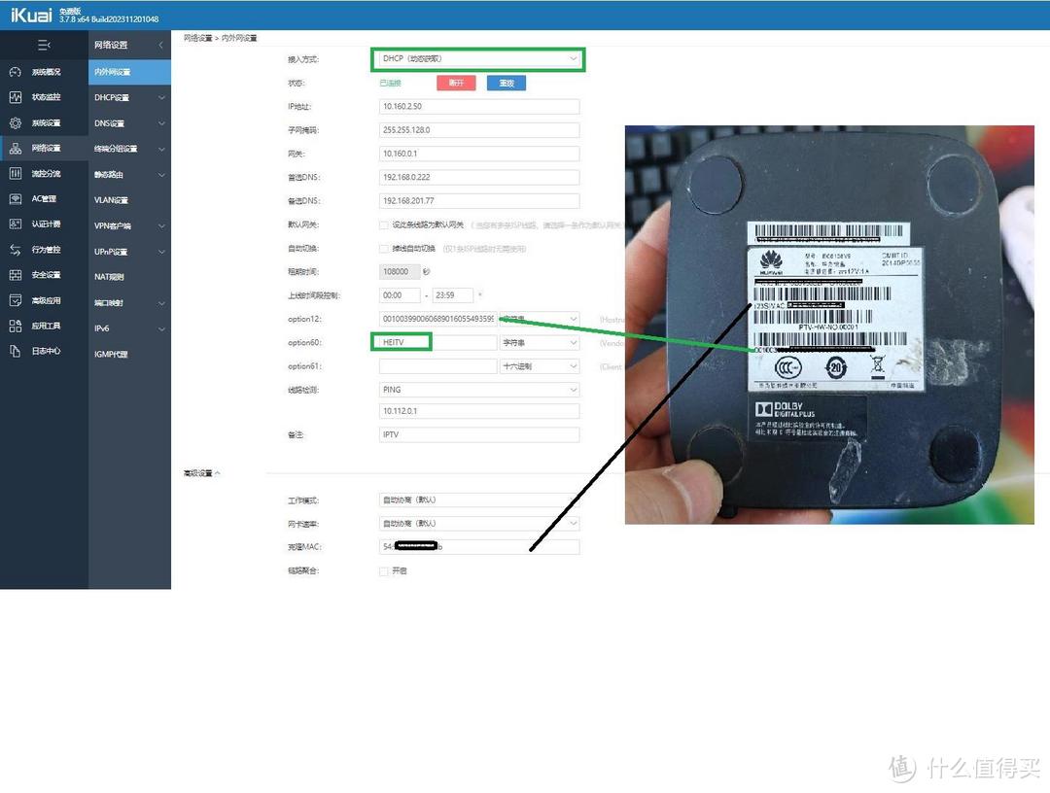Viewport: 1050px width, 793px height.
Task: Click the red 断开 disconnect button
Action: 456,83
